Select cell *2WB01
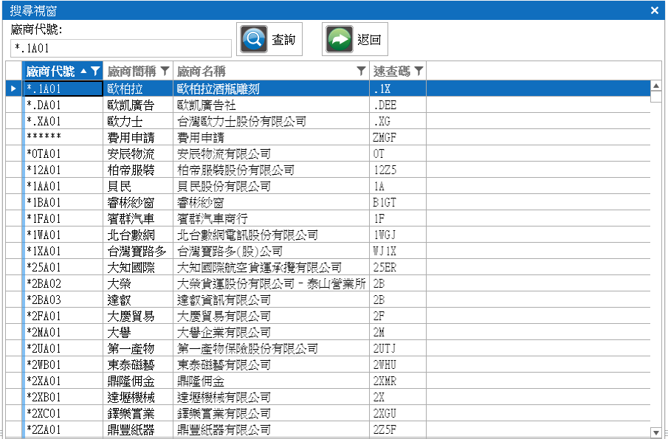This screenshot has width=668, height=439. tap(63, 364)
